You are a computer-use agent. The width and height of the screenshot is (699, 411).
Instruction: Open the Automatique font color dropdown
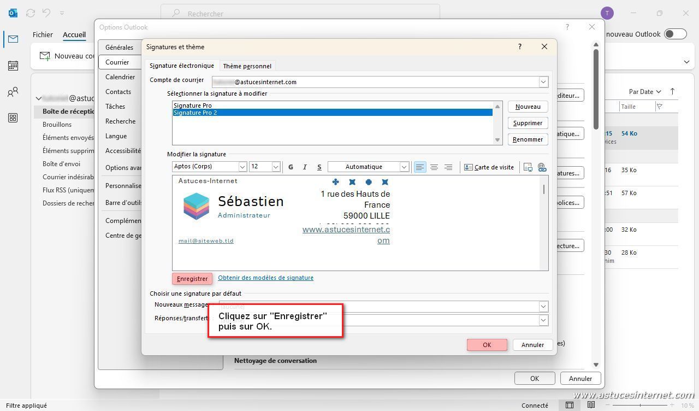404,167
